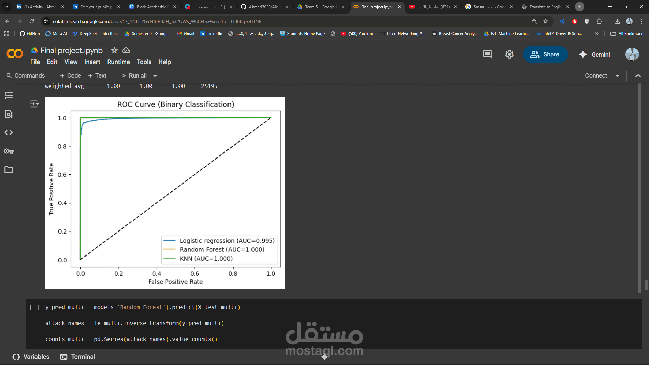Click the notebook title Final project.ipynb

[71, 50]
